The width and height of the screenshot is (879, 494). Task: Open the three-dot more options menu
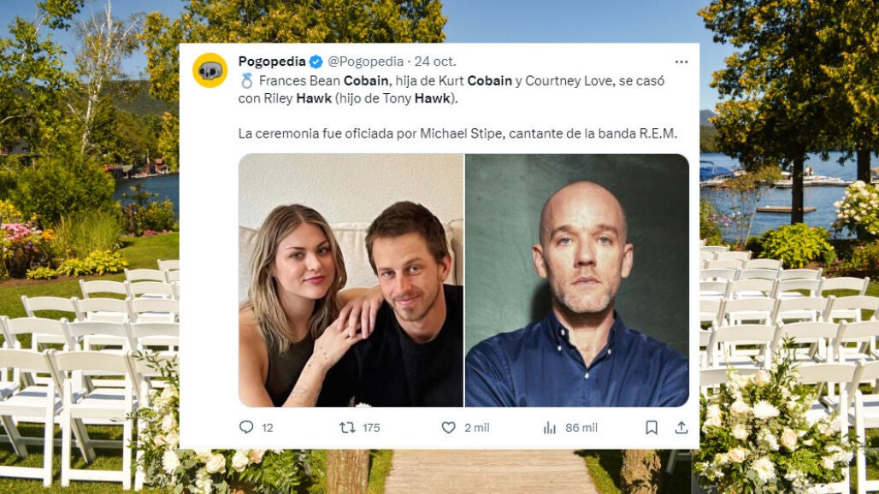coord(681,62)
